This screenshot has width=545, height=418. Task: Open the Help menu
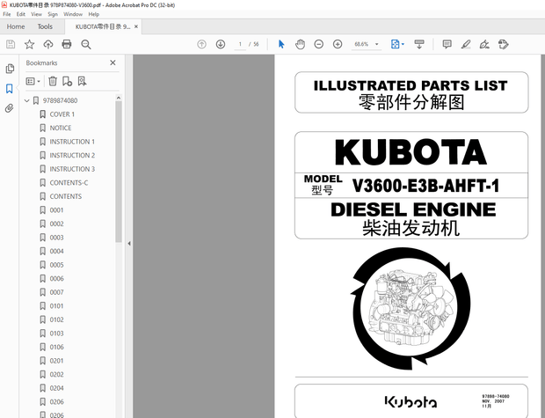(x=93, y=14)
